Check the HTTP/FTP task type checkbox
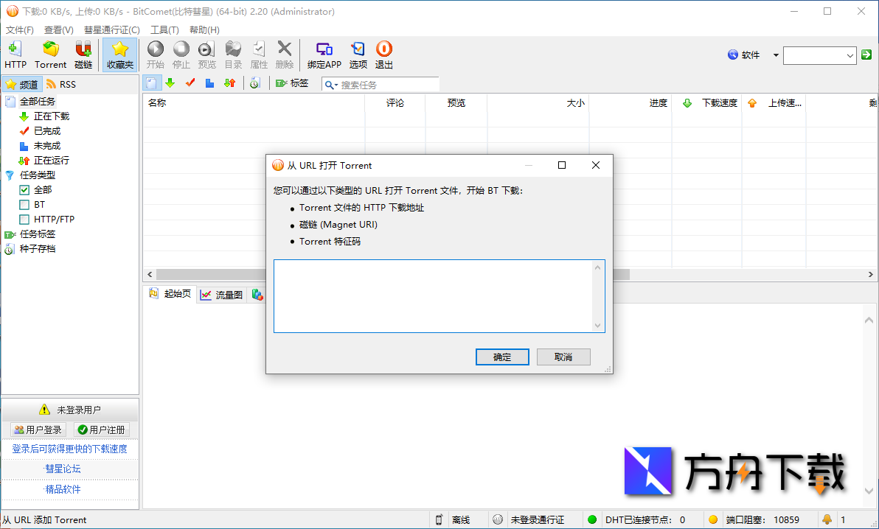Viewport: 879px width, 529px height. [x=24, y=220]
